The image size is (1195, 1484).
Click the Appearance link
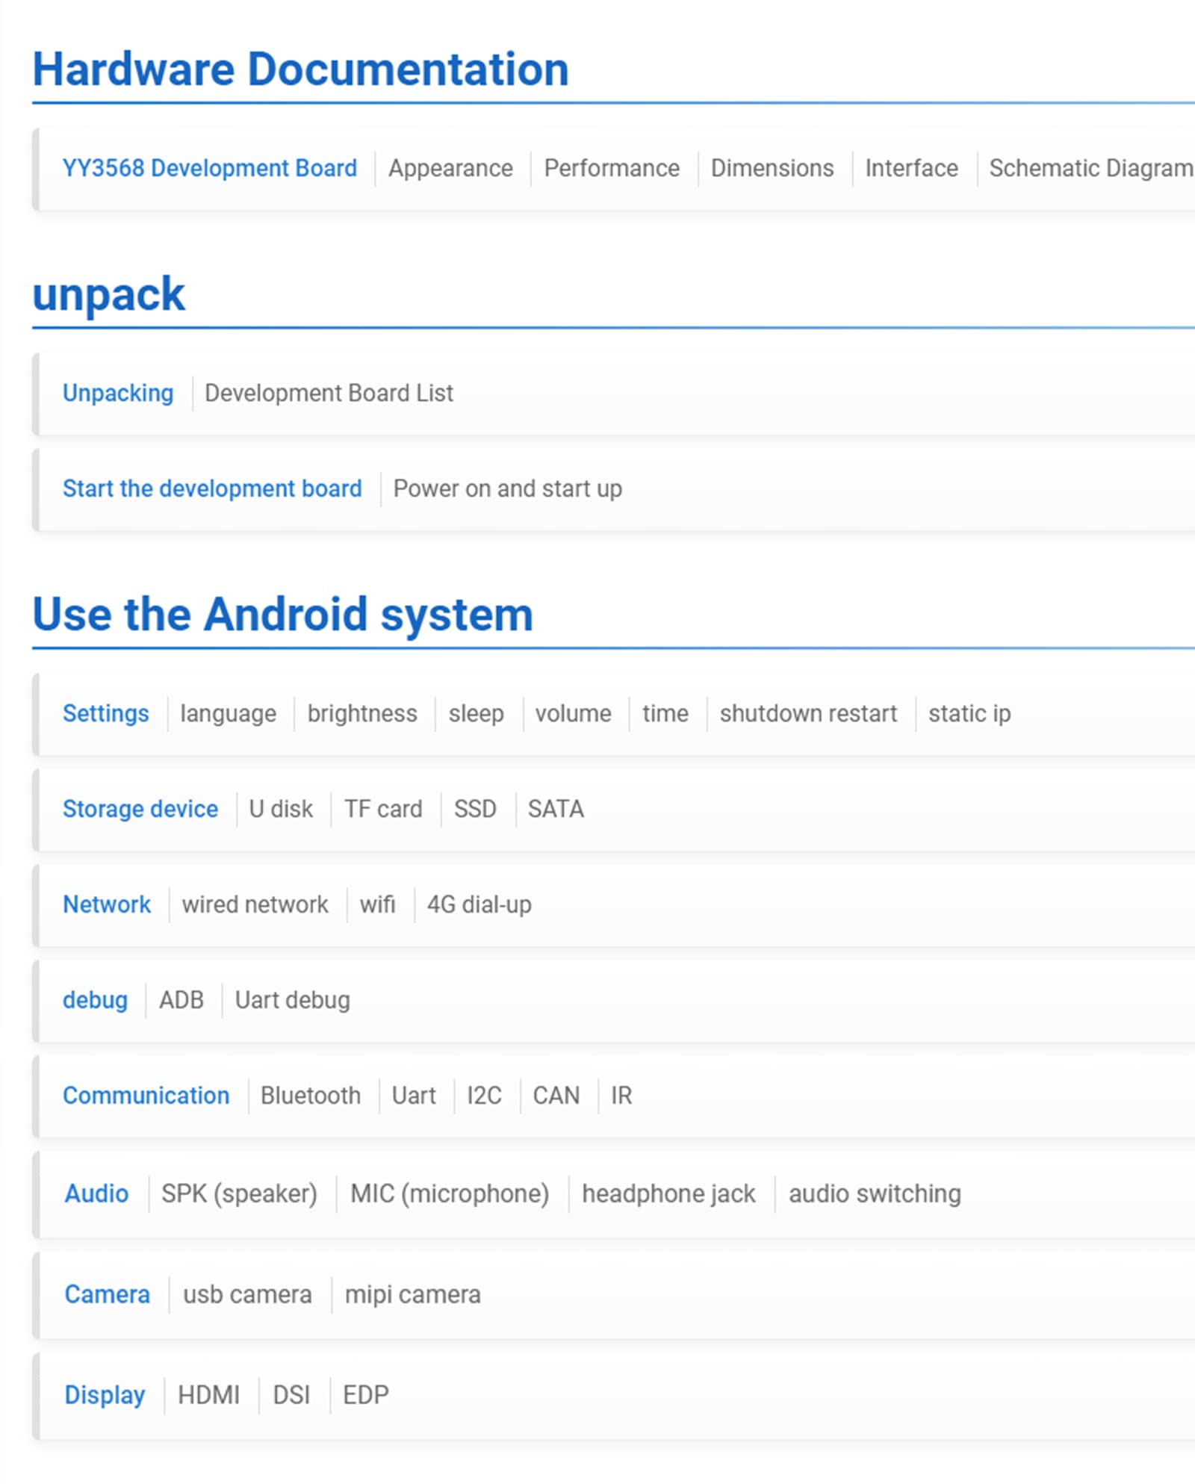450,168
